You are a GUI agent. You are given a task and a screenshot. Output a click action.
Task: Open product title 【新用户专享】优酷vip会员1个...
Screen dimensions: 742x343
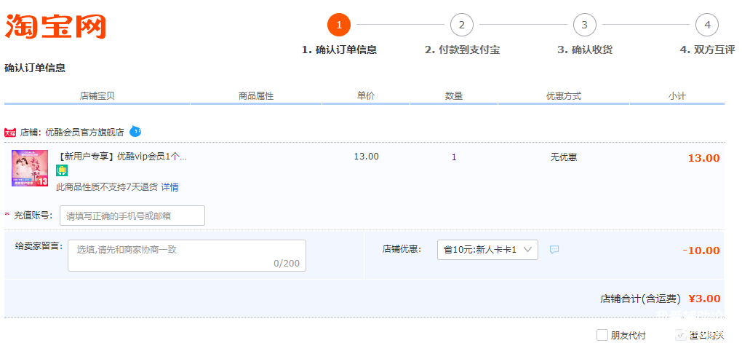121,157
